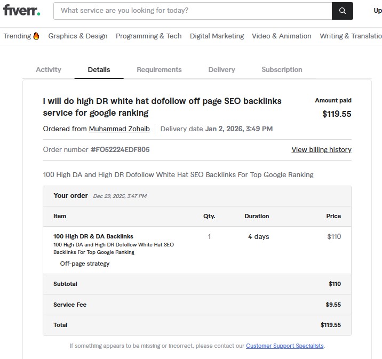Switch to the Subscription tab
This screenshot has width=382, height=359.
point(282,70)
